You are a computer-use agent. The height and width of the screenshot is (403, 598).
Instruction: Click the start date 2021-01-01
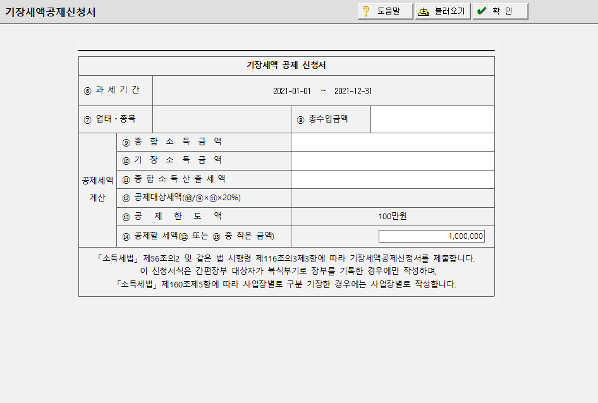click(x=292, y=91)
